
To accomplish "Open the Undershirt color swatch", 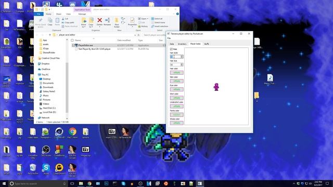I will tap(176, 106).
